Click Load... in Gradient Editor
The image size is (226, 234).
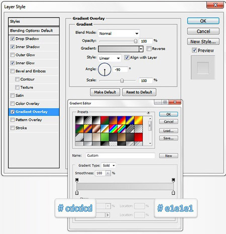[x=169, y=131]
